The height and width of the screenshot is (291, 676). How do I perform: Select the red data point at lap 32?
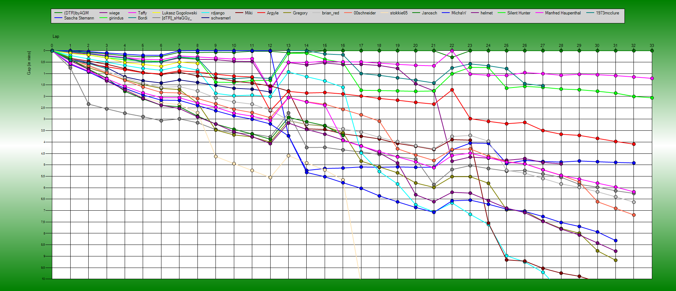click(634, 144)
